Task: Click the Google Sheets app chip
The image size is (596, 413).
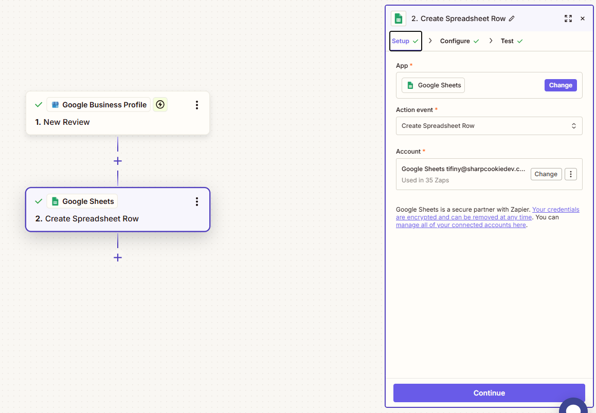Action: 433,85
